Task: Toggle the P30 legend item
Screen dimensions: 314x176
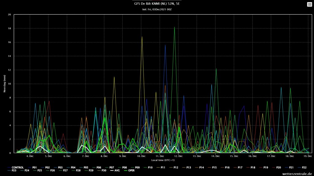Action: tap(102, 170)
